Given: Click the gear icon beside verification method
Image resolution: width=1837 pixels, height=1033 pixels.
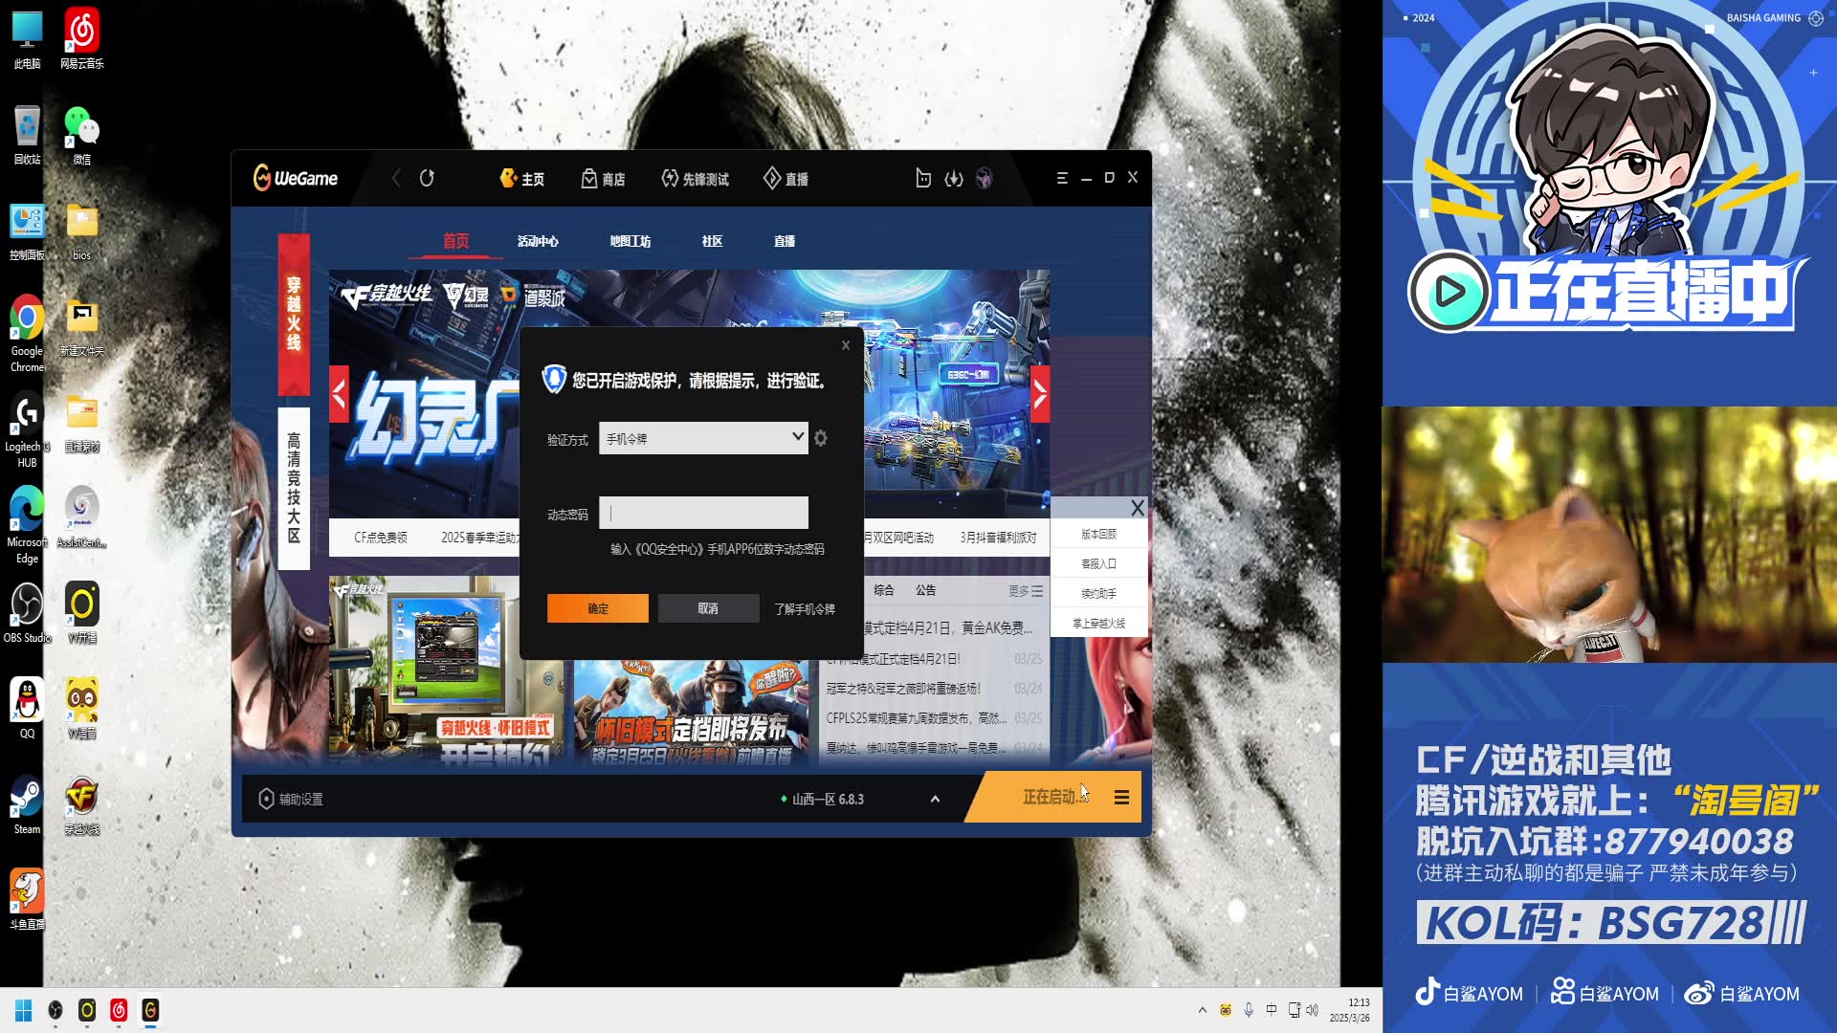Looking at the screenshot, I should (x=821, y=438).
